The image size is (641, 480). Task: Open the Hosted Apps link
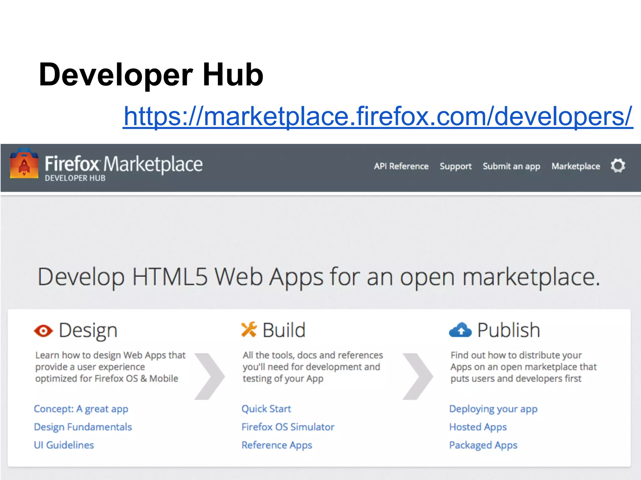(x=478, y=427)
